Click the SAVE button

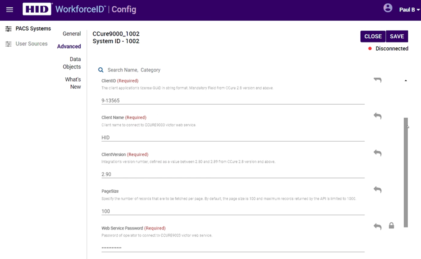[397, 36]
